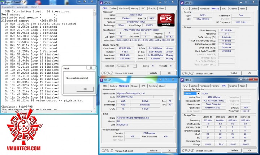Image resolution: width=260 pixels, height=155 pixels.
Task: Go to Memory tab in the CPU-Z Memory Slot Selection window
Action: click(215, 86)
